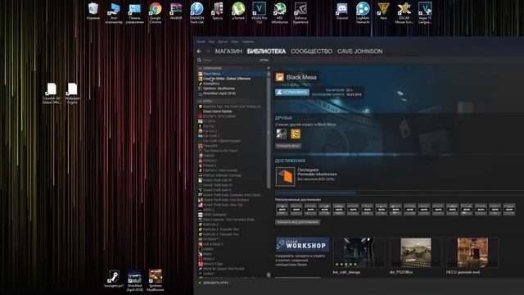Select the WinRAR desktop icon

click(x=176, y=11)
